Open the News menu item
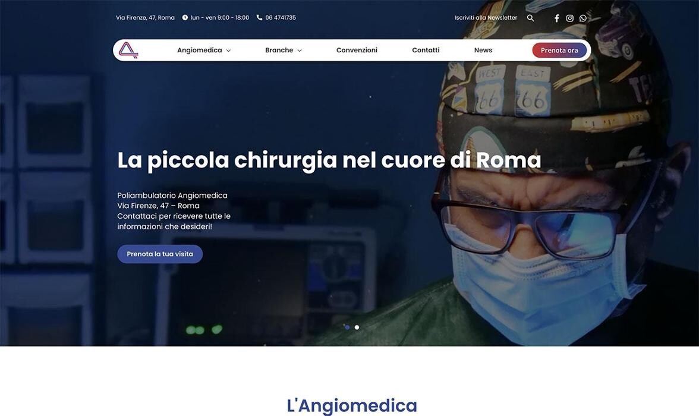The image size is (699, 416). tap(483, 50)
